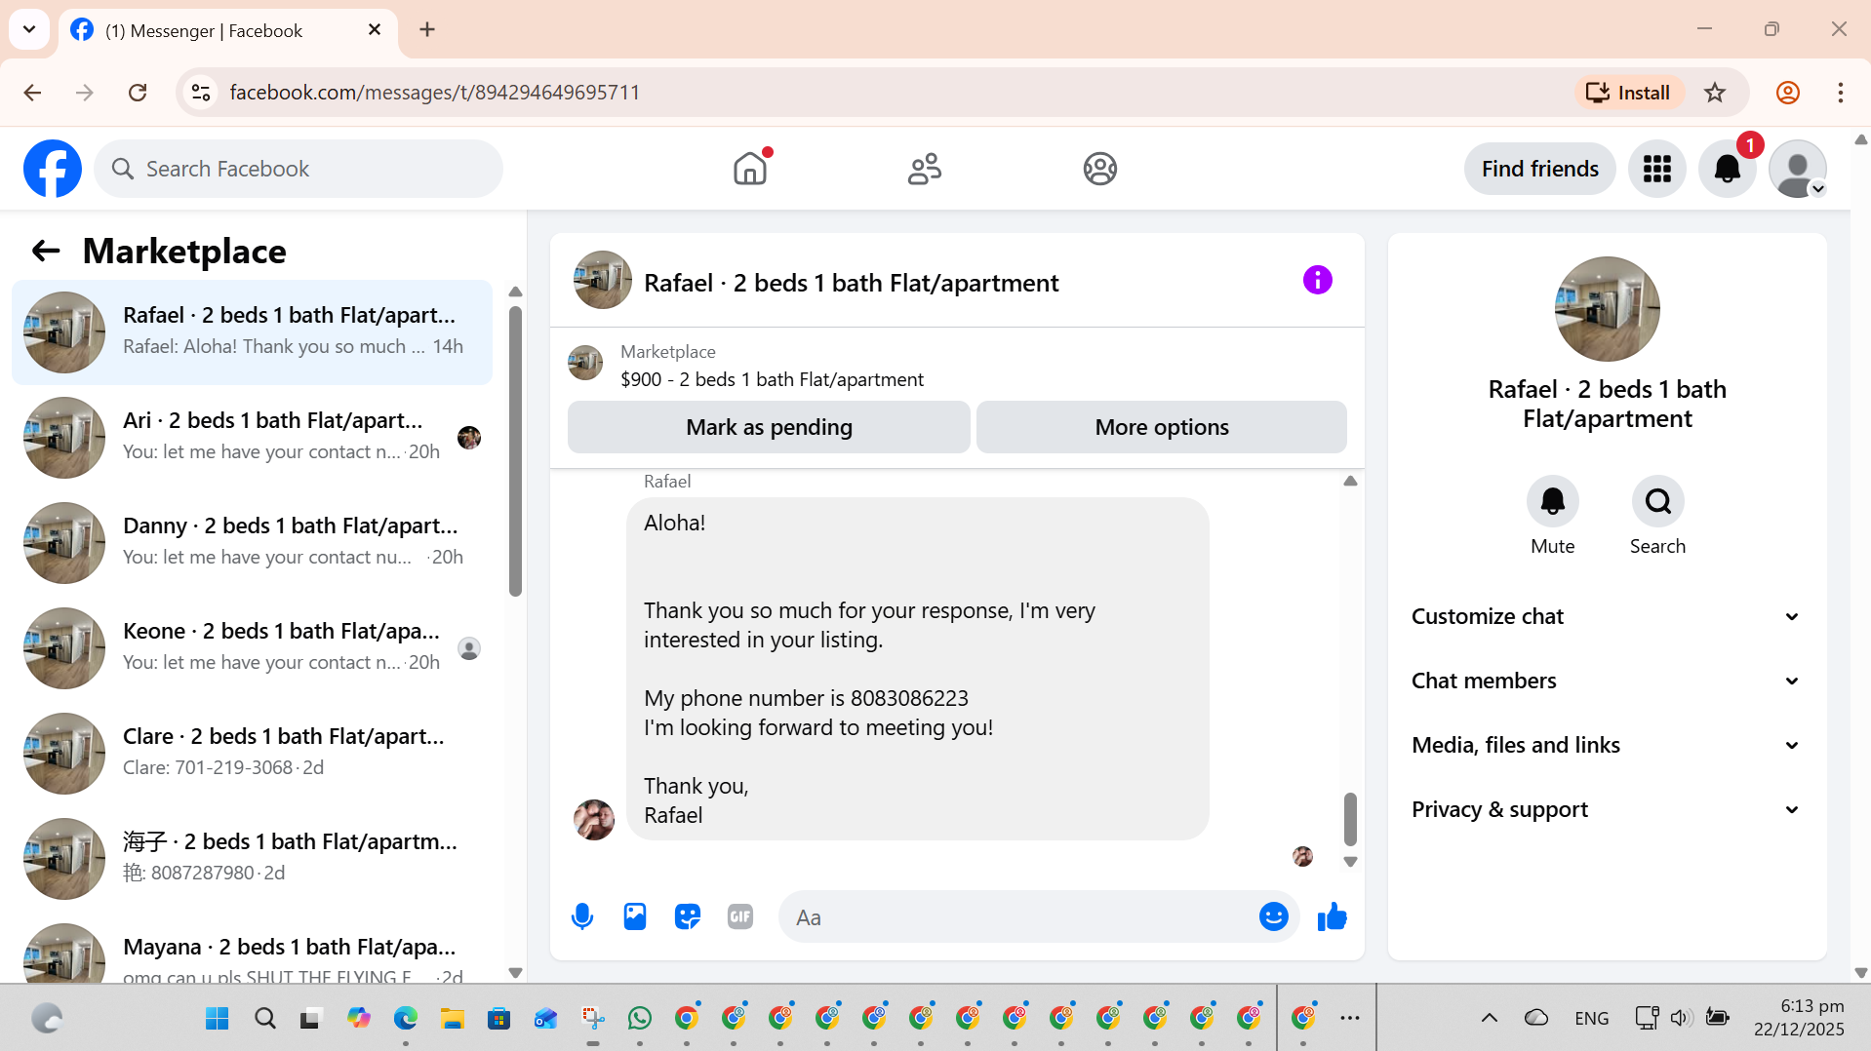View site information icon in address bar
The image size is (1871, 1051).
click(x=201, y=93)
